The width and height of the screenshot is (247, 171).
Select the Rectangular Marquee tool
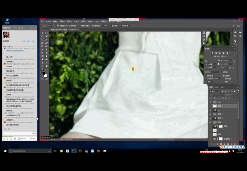coord(47,33)
